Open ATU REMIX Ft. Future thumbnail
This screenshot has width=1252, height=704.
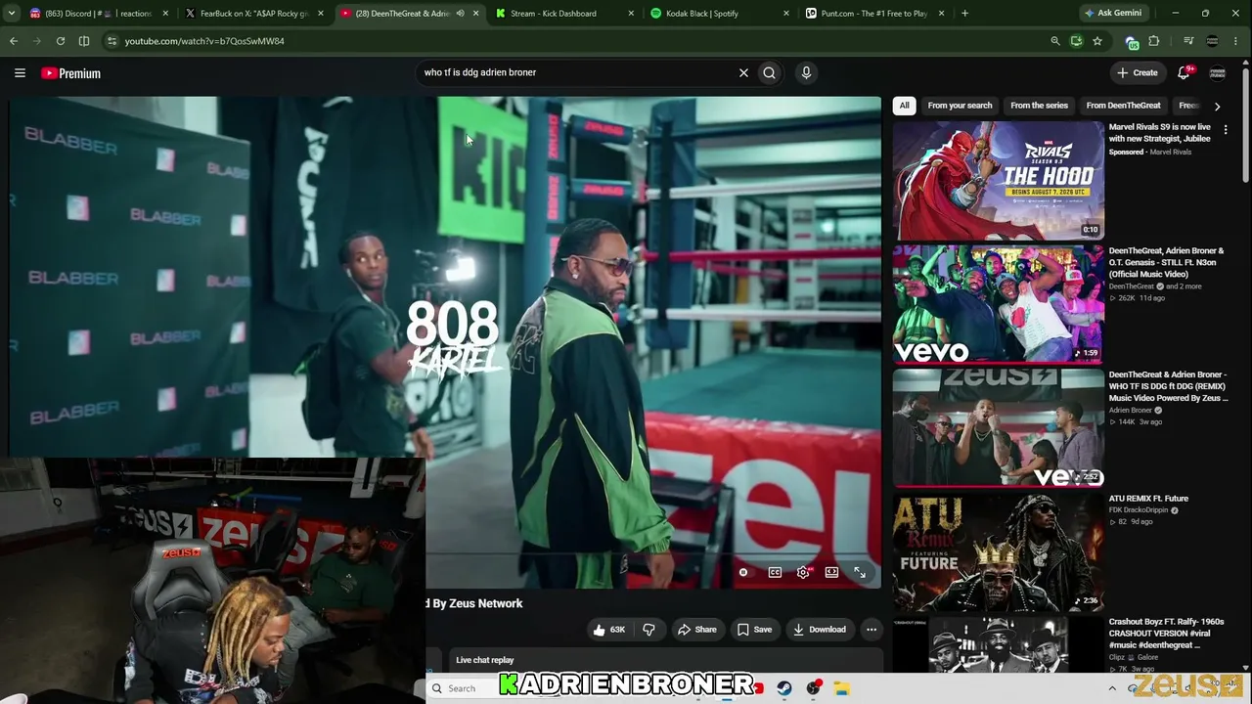998,552
